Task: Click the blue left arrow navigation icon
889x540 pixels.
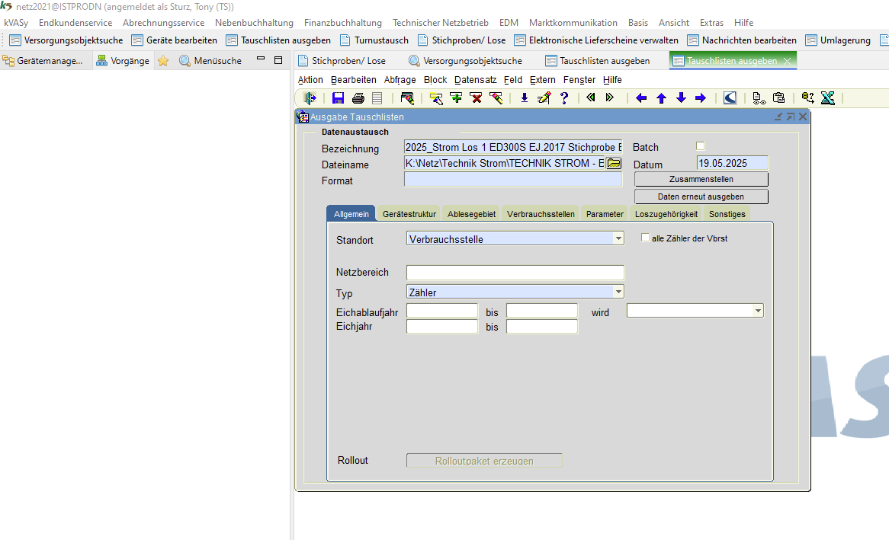Action: click(x=641, y=97)
